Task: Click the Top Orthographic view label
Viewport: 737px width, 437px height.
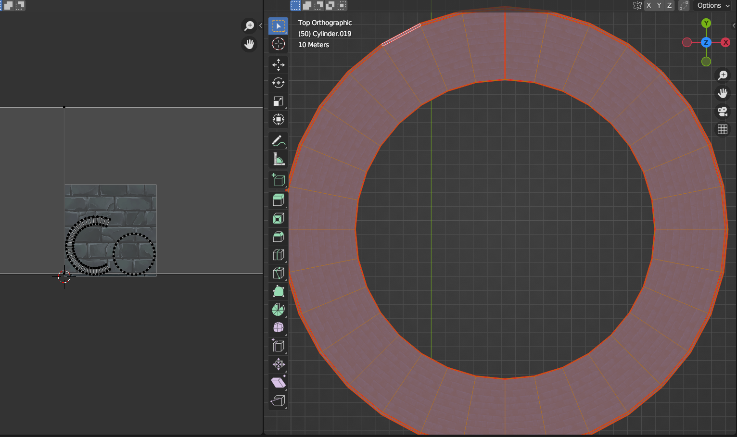Action: click(x=325, y=23)
